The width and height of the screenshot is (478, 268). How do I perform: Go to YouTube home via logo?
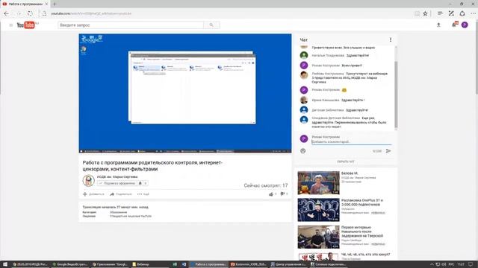(26, 25)
